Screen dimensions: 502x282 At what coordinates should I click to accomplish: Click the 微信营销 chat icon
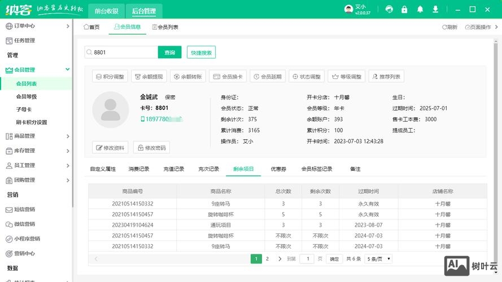click(x=9, y=224)
